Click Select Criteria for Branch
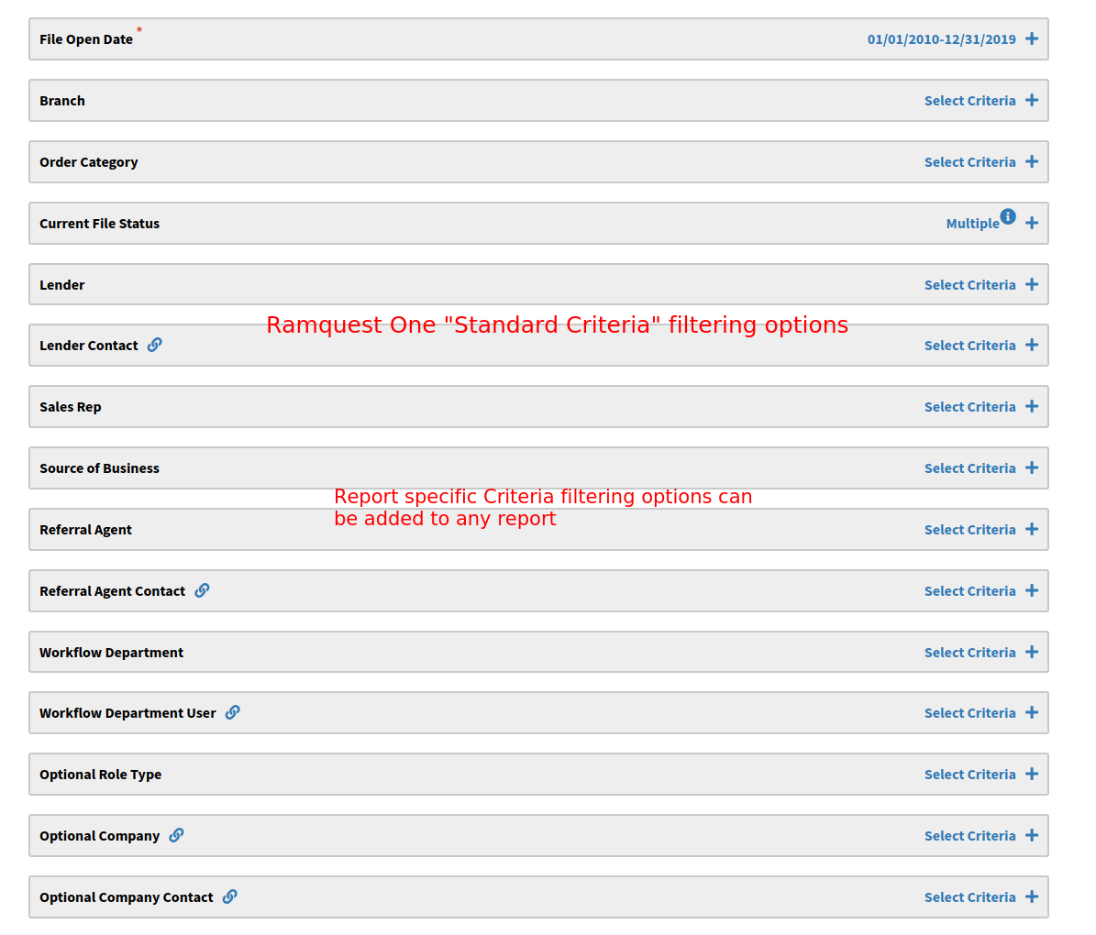1096x935 pixels. point(970,100)
